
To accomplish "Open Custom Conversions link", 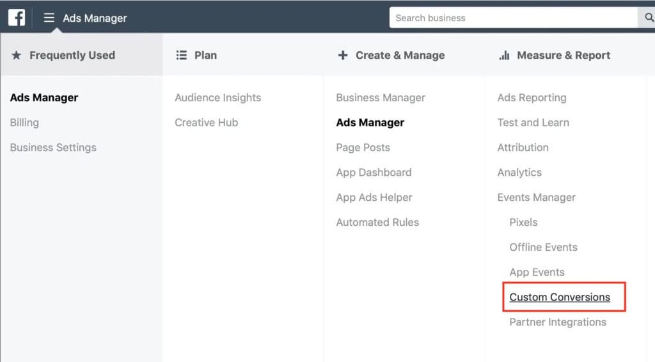I will coord(559,297).
